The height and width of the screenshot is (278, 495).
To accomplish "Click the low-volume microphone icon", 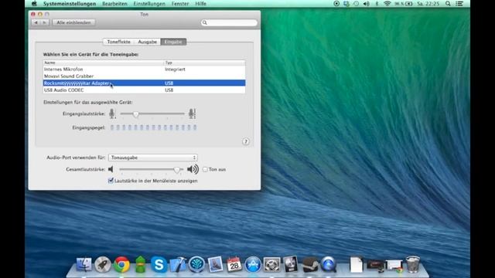I will 112,114.
